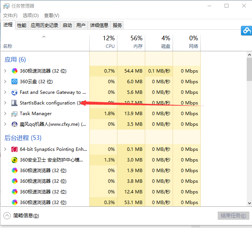Viewport: 252px width, 228px height.
Task: Select the 晨风qq机器人(www.cfxy.me) process name
Action: coord(53,124)
